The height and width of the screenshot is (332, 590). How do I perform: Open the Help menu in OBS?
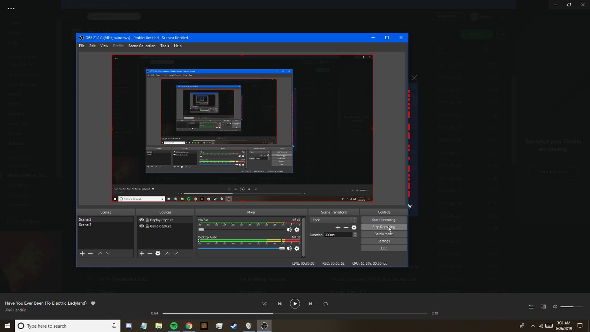click(x=177, y=46)
